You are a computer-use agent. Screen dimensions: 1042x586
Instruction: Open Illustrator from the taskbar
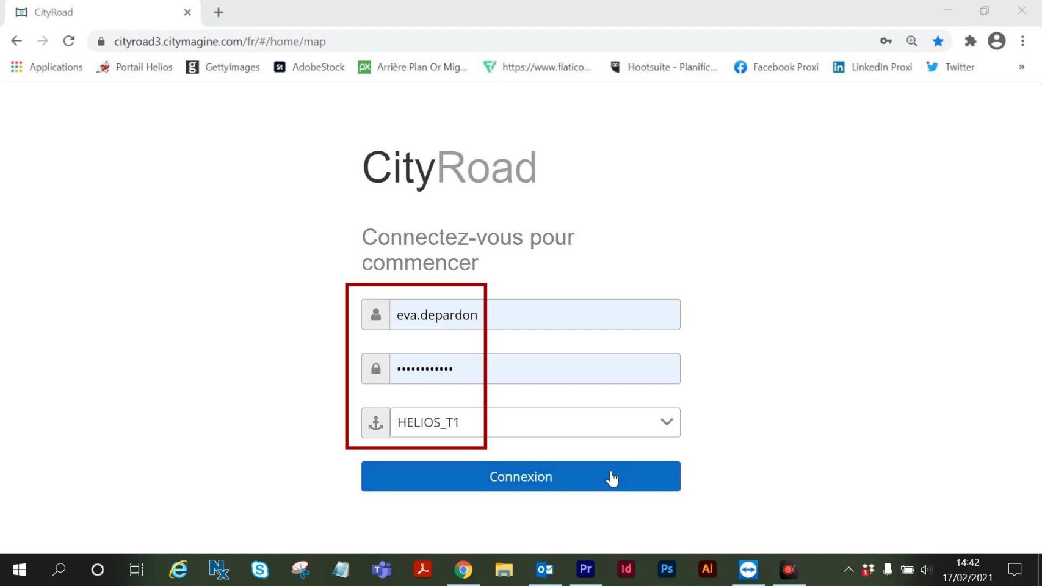[707, 570]
